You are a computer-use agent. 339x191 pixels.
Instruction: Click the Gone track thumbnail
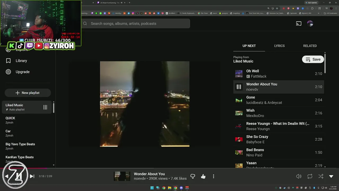(239, 100)
